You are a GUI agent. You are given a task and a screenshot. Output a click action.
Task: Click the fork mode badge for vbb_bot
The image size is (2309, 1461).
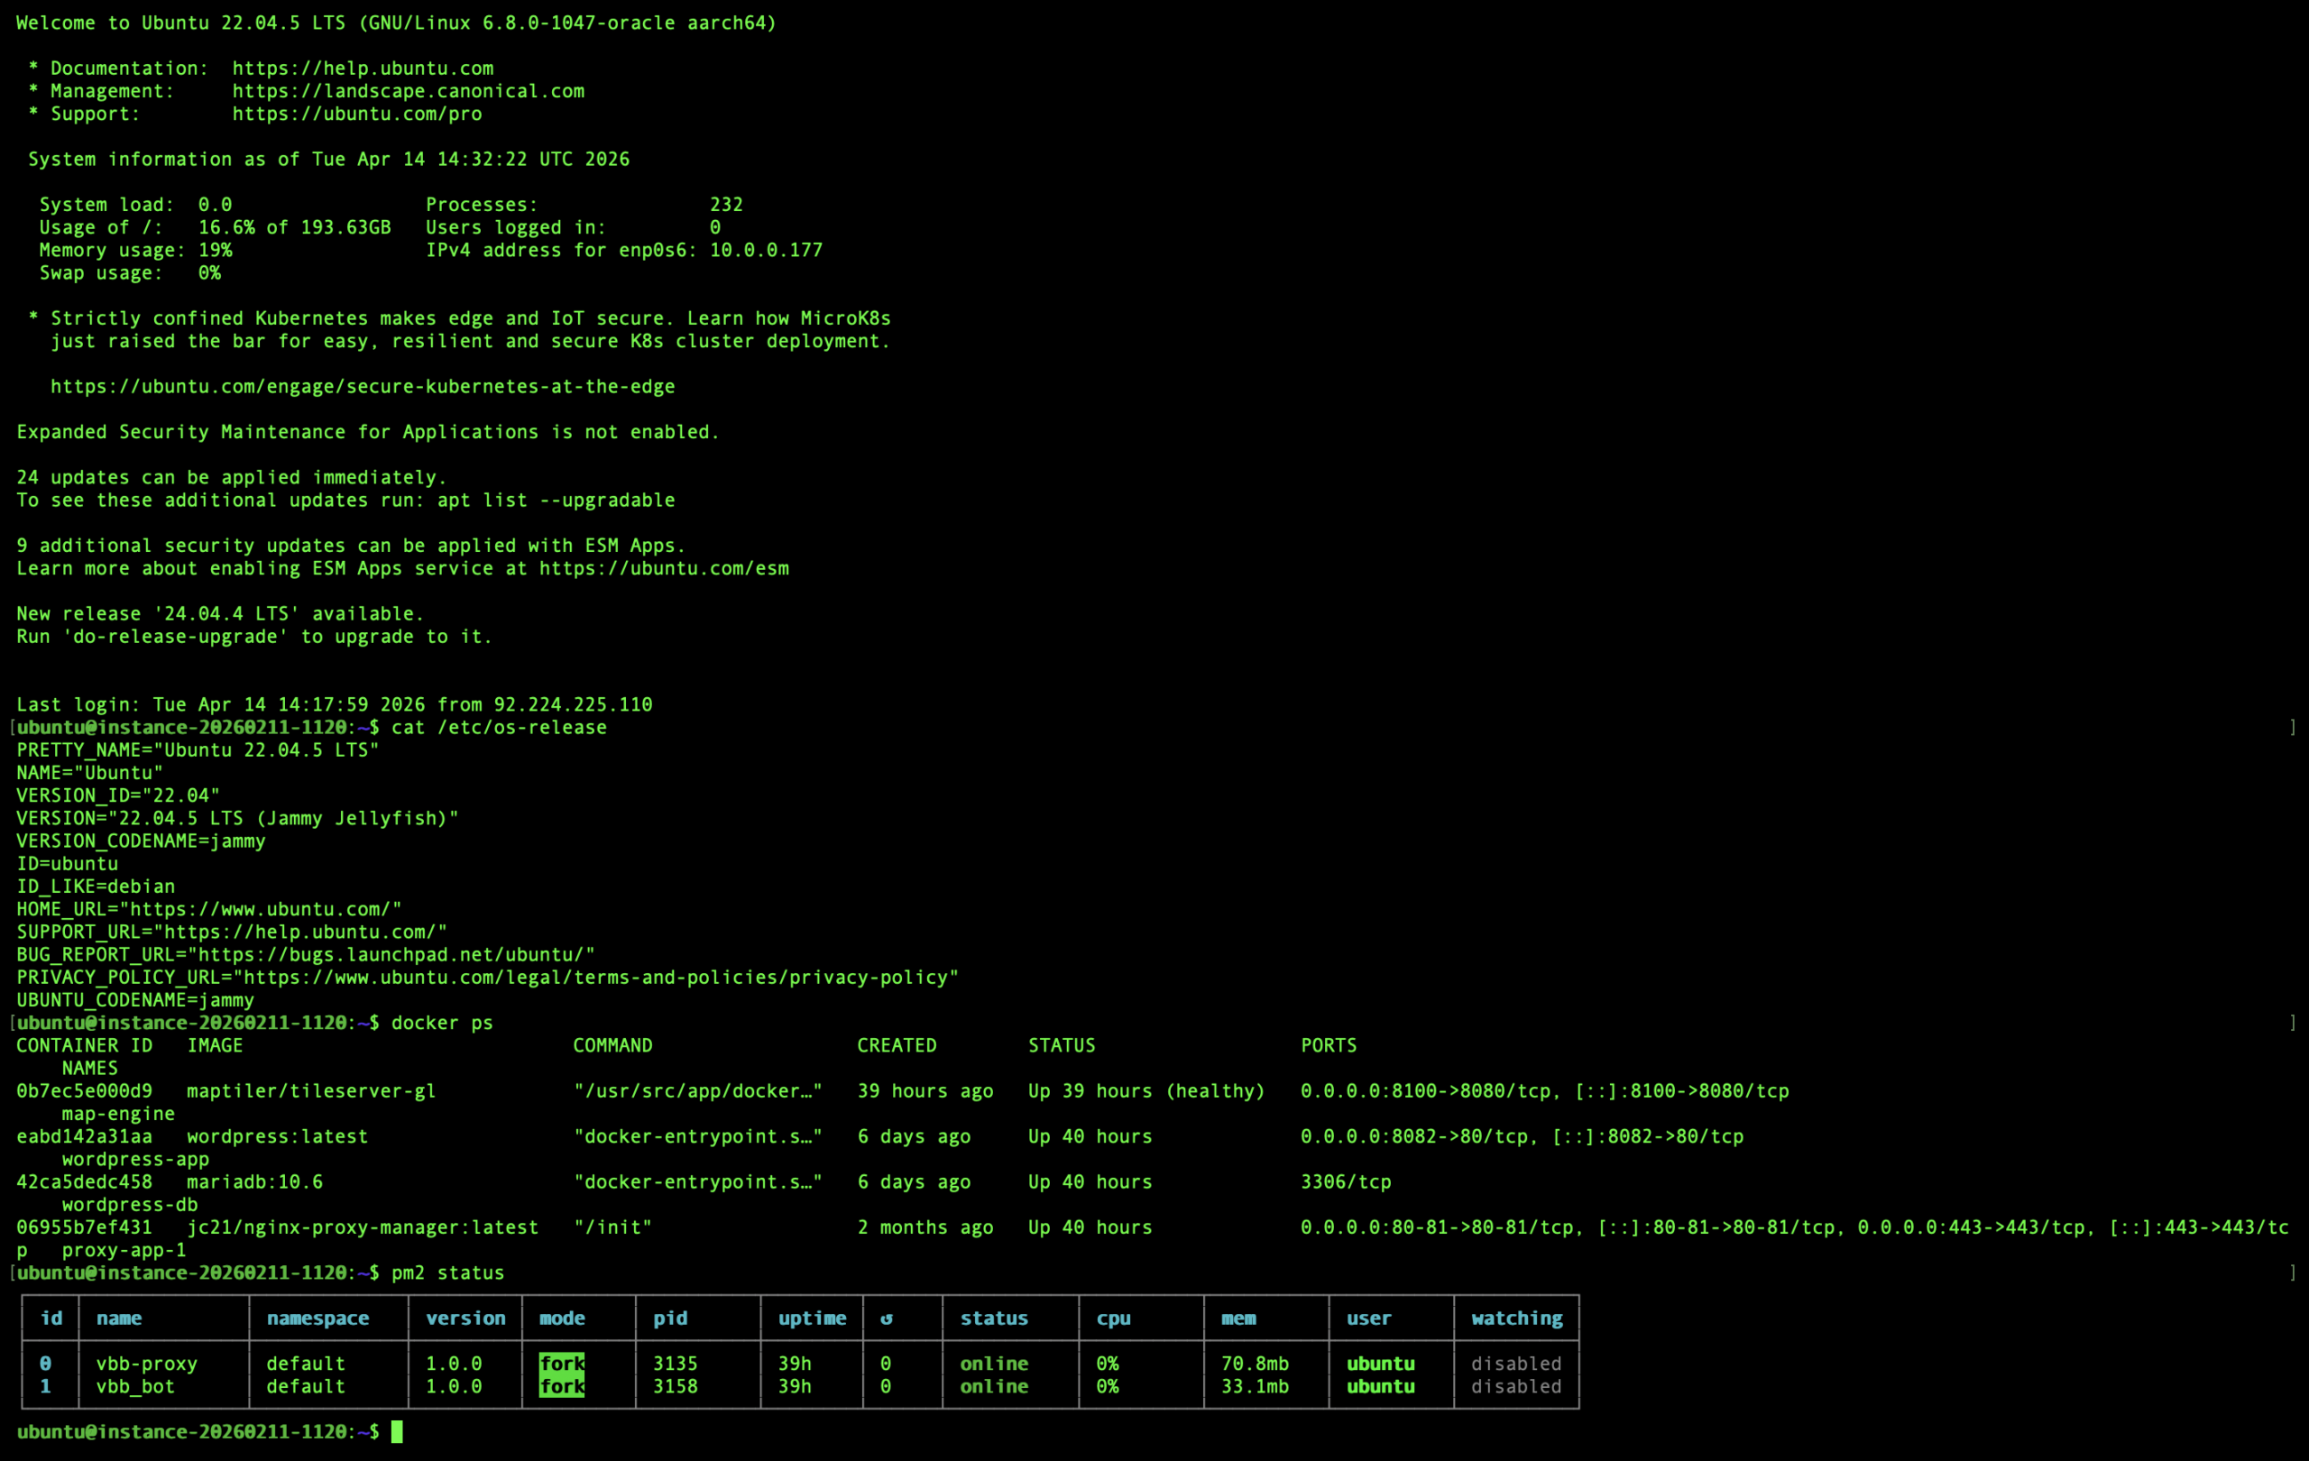tap(562, 1386)
